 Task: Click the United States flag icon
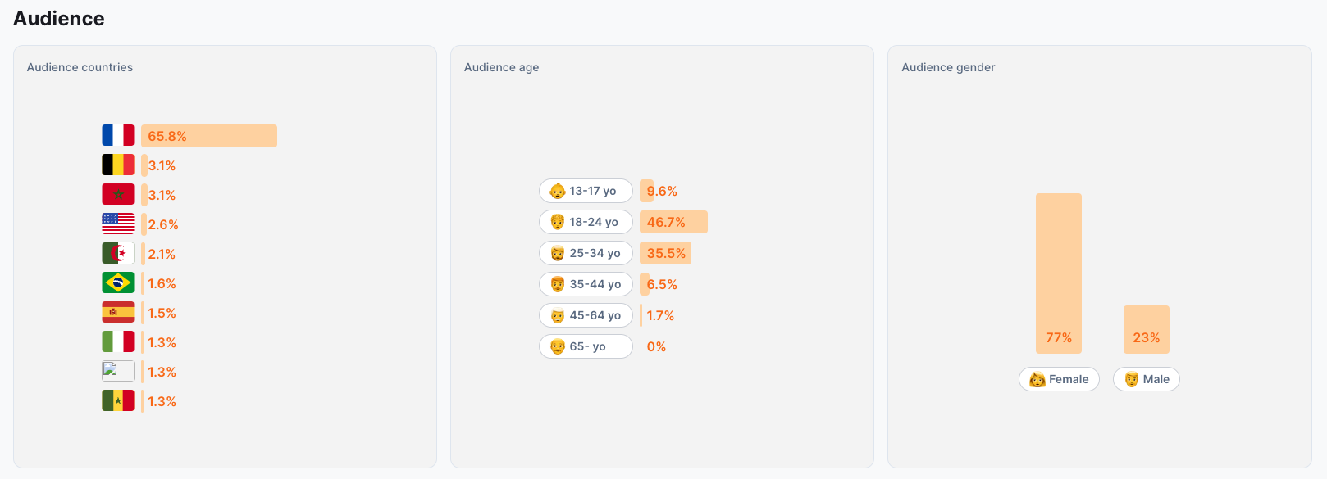point(118,224)
